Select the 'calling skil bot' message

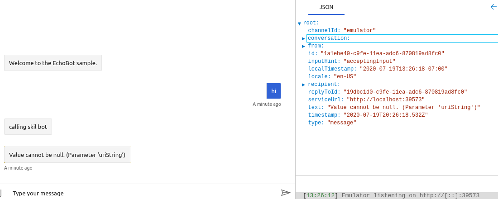click(x=28, y=127)
